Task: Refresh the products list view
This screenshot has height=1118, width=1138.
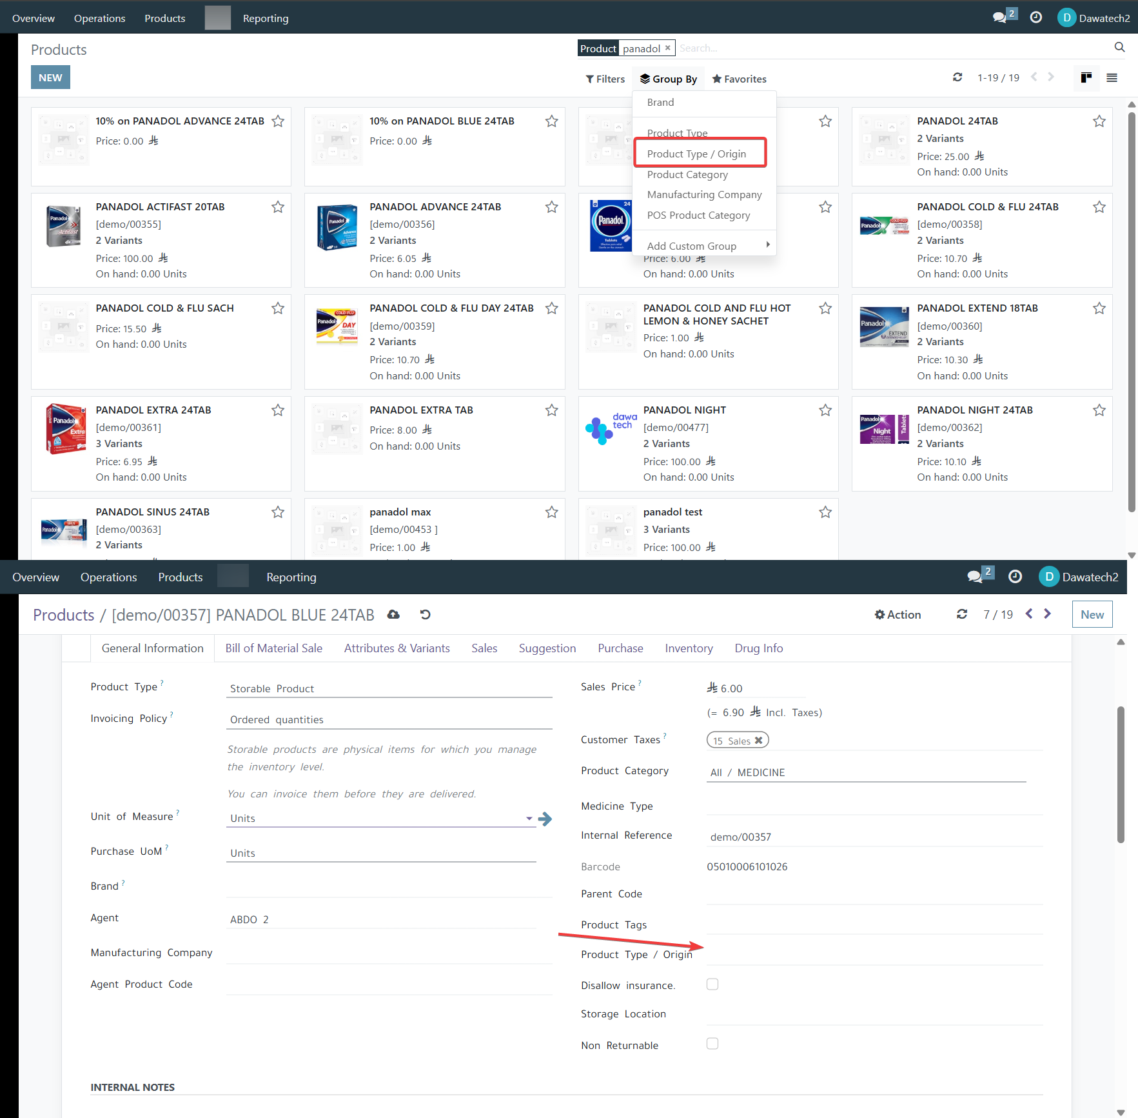Action: point(957,77)
